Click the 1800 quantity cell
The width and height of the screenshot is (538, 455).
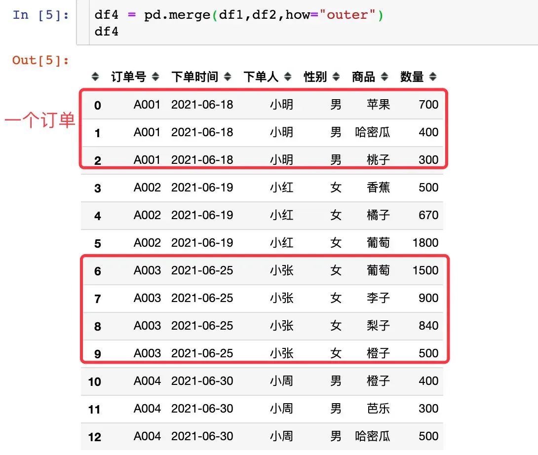coord(425,243)
